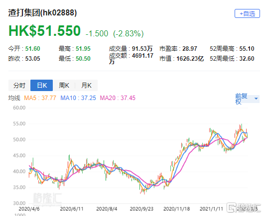Click the 55.00 y-axis label
Viewport: 264px width, 216px height.
[x=19, y=124]
